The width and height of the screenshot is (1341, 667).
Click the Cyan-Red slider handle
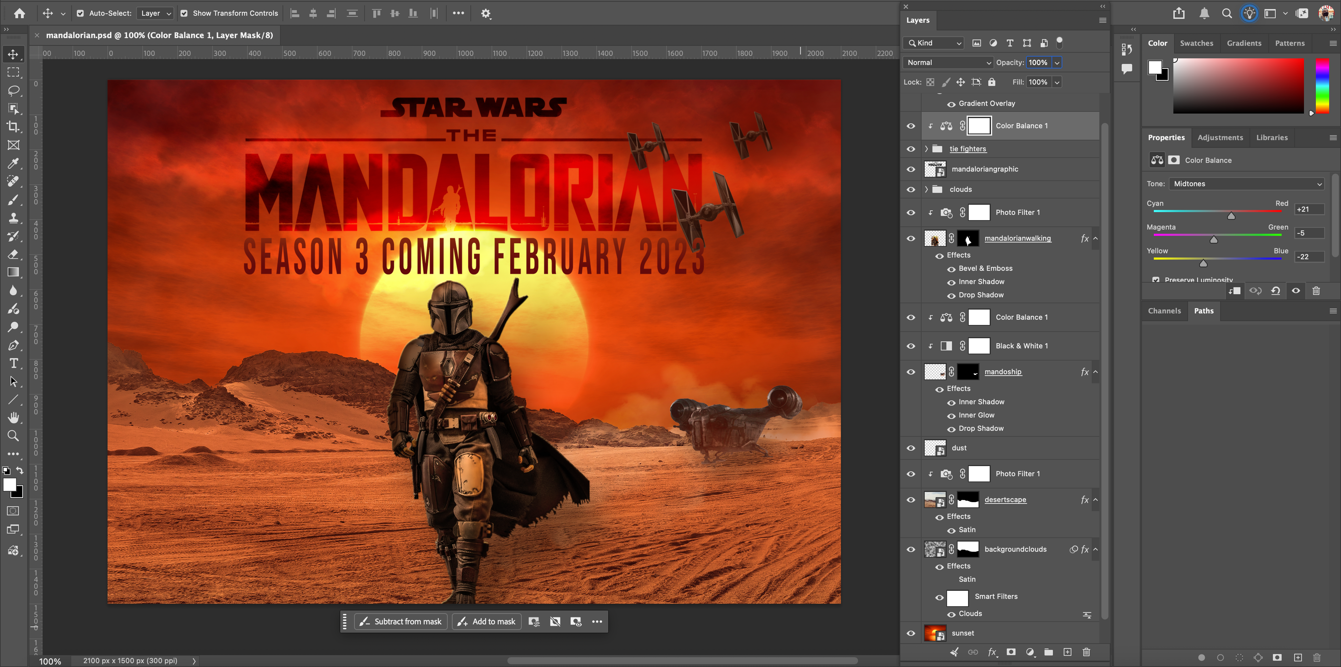click(1231, 216)
